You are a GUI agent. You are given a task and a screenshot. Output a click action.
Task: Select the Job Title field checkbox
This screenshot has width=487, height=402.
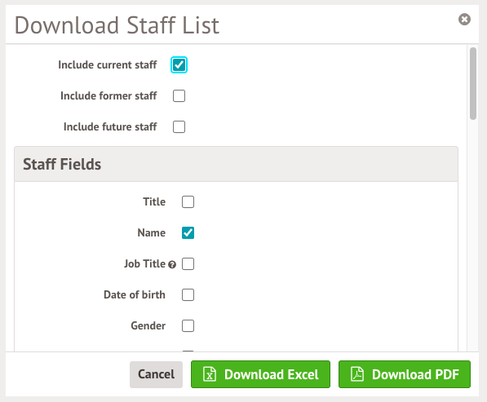tap(188, 264)
